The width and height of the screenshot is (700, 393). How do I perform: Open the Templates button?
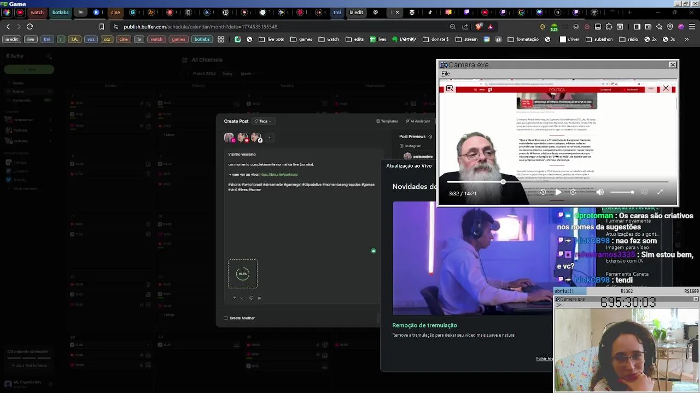(387, 121)
